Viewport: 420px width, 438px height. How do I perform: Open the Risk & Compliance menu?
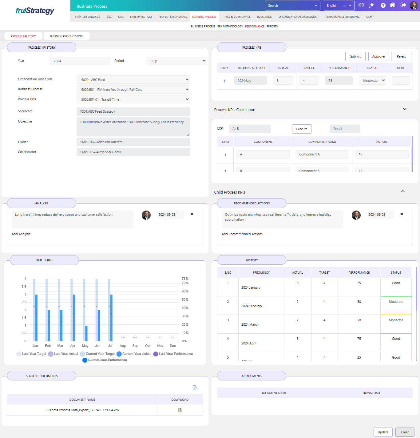[x=237, y=17]
